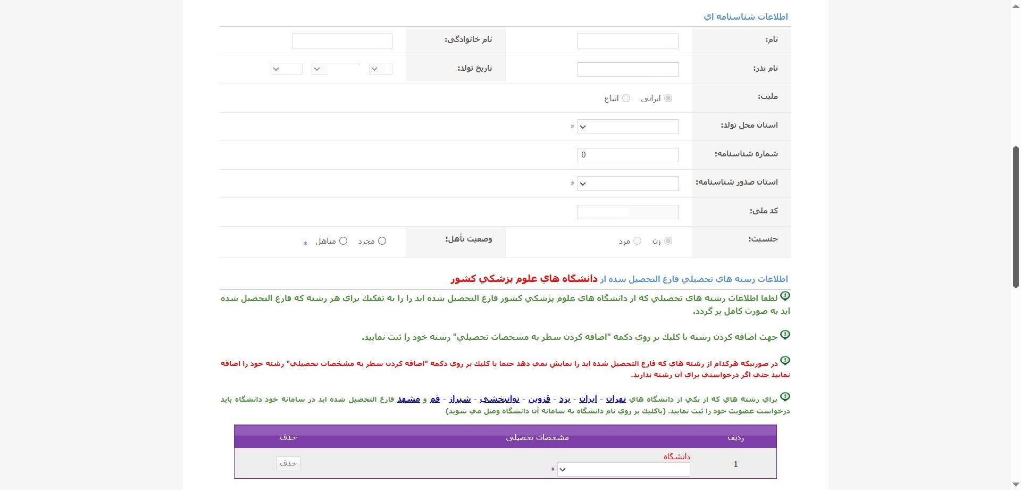Open the middle تاریخ تولد dropdown
1021x490 pixels.
[x=336, y=69]
